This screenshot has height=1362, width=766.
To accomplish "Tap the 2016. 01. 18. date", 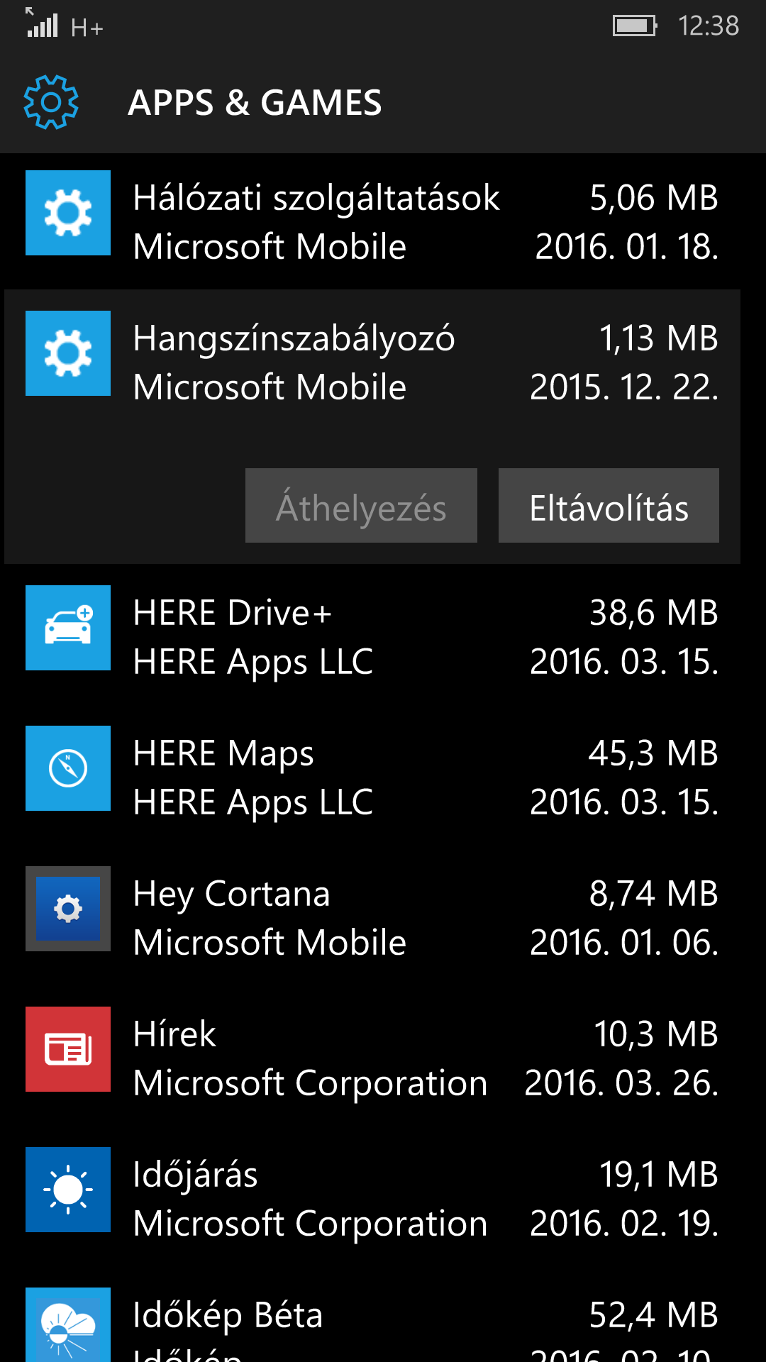I will [627, 247].
